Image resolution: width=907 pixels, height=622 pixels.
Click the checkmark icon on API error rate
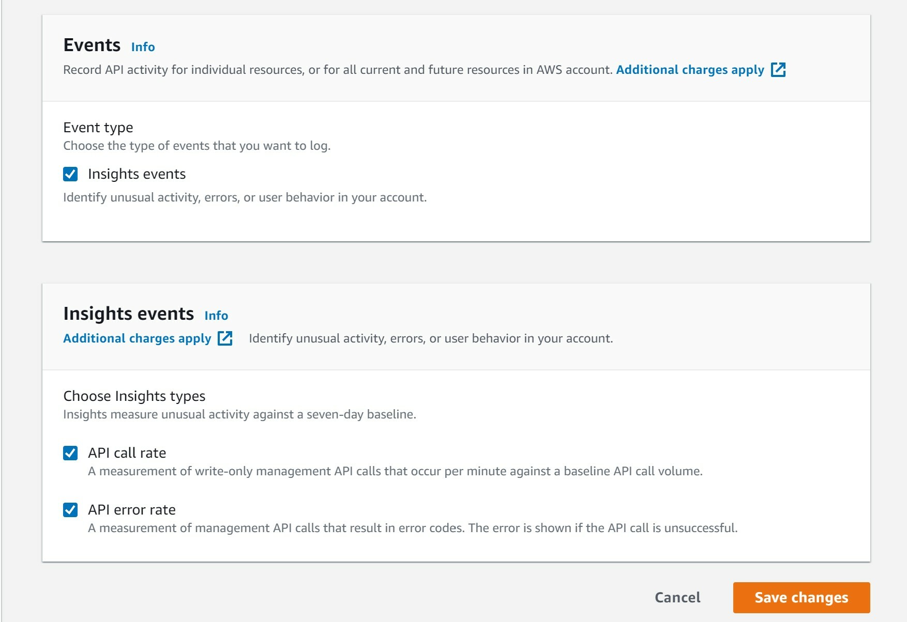pyautogui.click(x=69, y=510)
